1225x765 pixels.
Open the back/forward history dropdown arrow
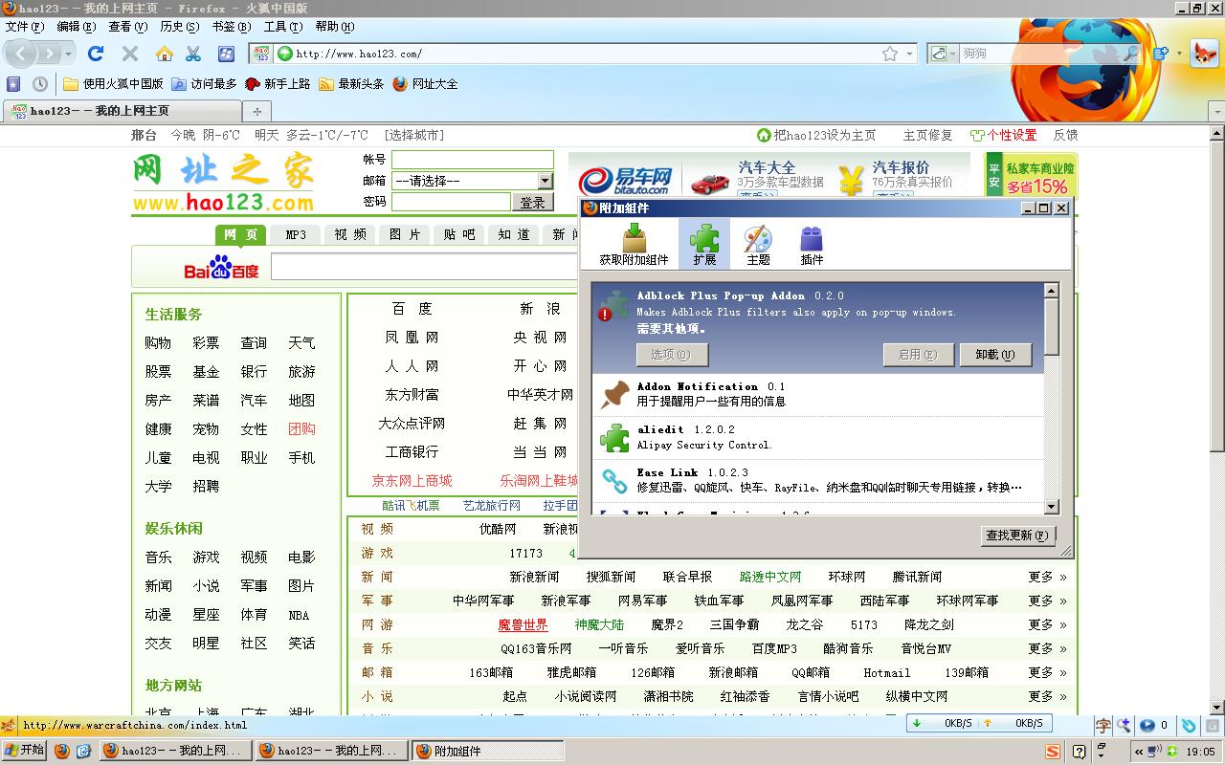pyautogui.click(x=70, y=54)
